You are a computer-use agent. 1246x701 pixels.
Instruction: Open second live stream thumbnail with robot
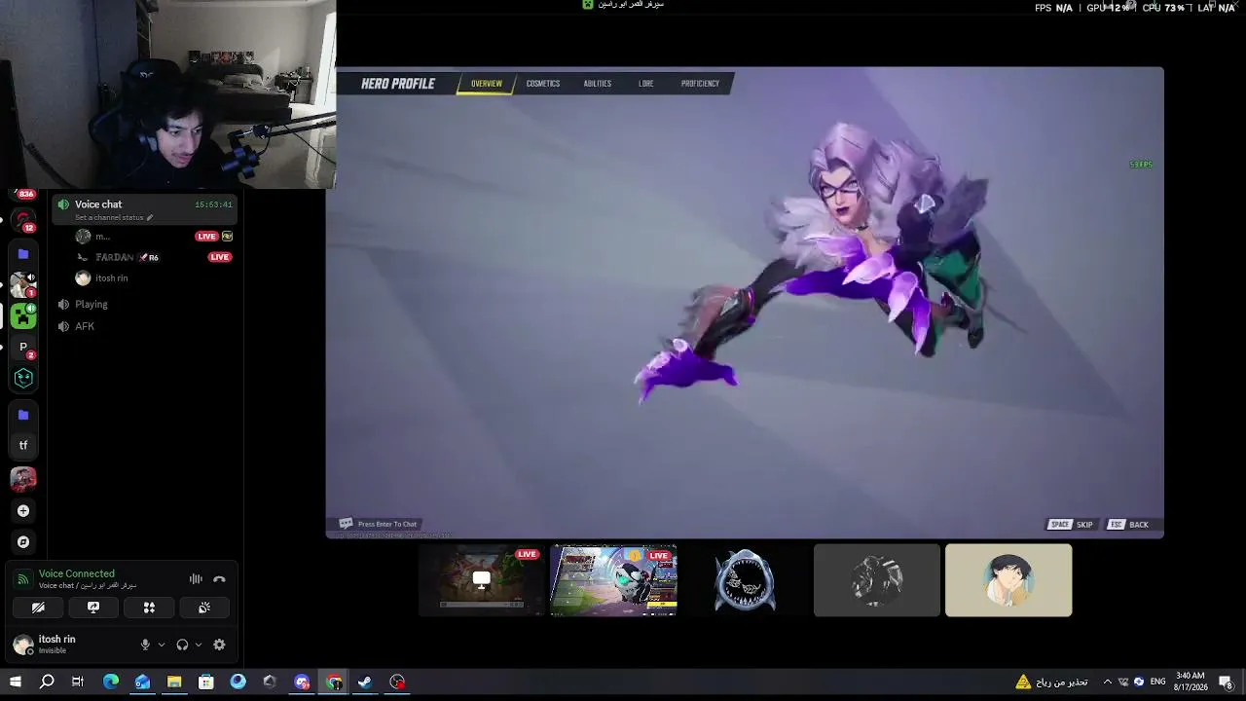(x=613, y=580)
